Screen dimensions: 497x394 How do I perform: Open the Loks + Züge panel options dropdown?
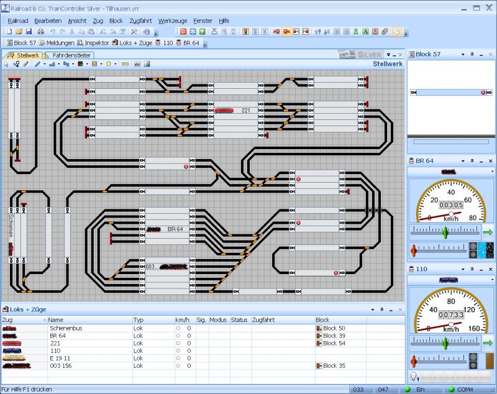pyautogui.click(x=372, y=309)
